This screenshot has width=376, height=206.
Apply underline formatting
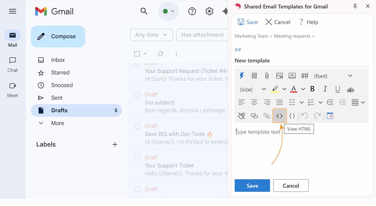338,89
